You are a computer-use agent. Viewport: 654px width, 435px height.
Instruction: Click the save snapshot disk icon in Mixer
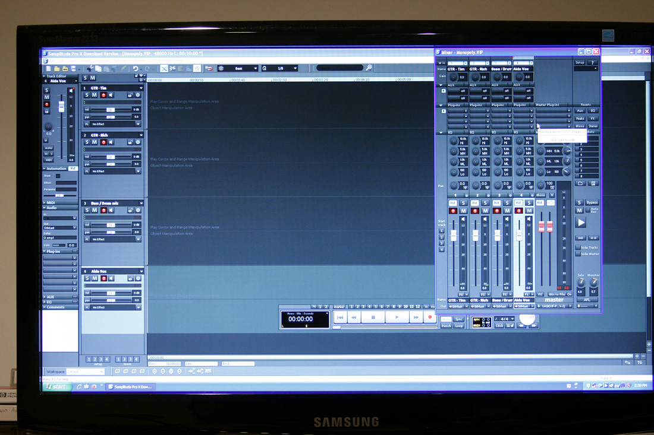pos(593,183)
